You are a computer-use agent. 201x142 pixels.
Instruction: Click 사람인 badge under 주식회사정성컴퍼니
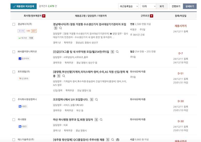(x=23, y=106)
